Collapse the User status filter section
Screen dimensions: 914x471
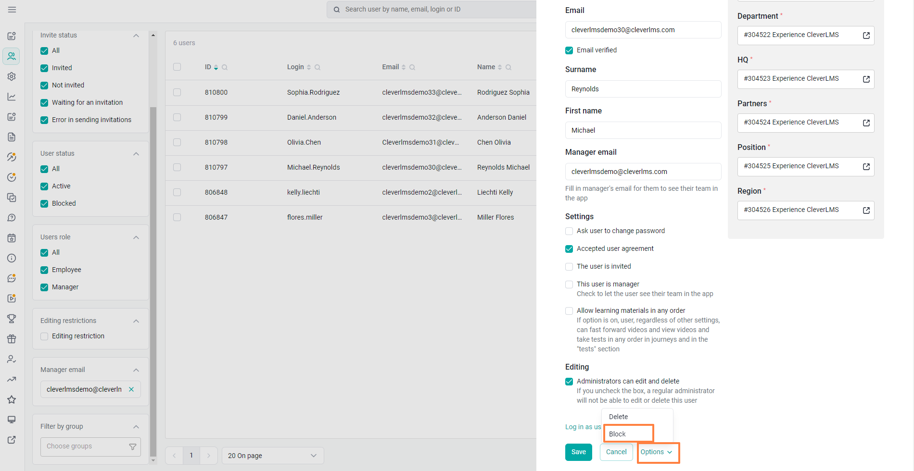136,154
